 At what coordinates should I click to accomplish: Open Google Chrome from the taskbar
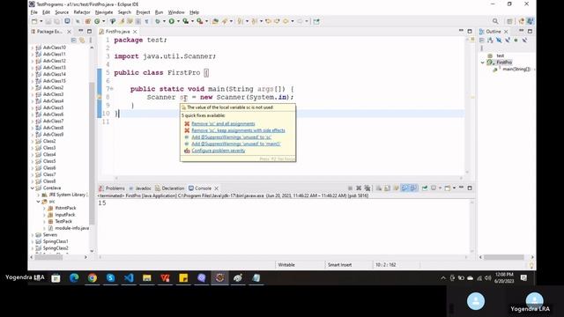(92, 278)
